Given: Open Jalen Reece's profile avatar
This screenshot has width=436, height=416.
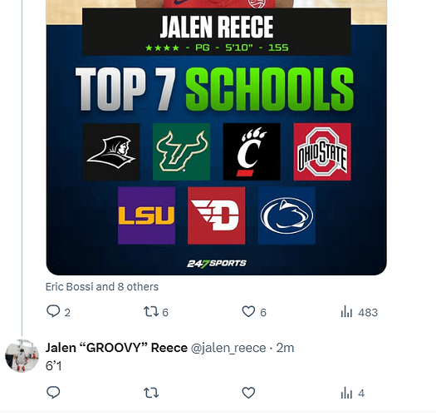Looking at the screenshot, I should [x=22, y=356].
